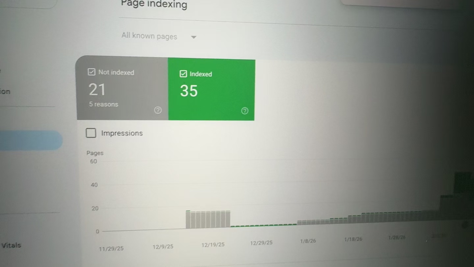This screenshot has height=267, width=474.
Task: Click the 5 reasons text
Action: pos(103,104)
